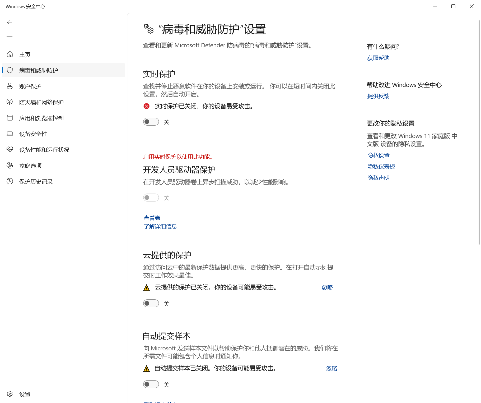Open the hamburger navigation menu
This screenshot has width=481, height=403.
pos(10,38)
